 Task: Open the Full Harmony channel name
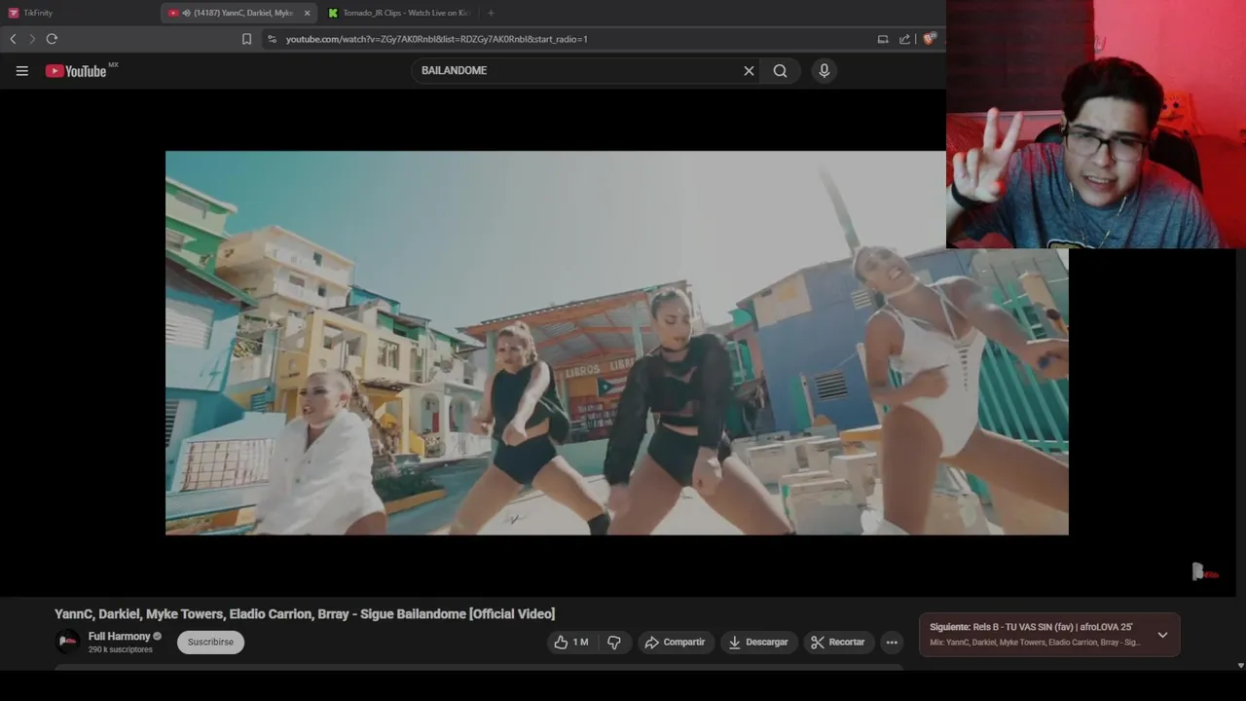pyautogui.click(x=119, y=636)
